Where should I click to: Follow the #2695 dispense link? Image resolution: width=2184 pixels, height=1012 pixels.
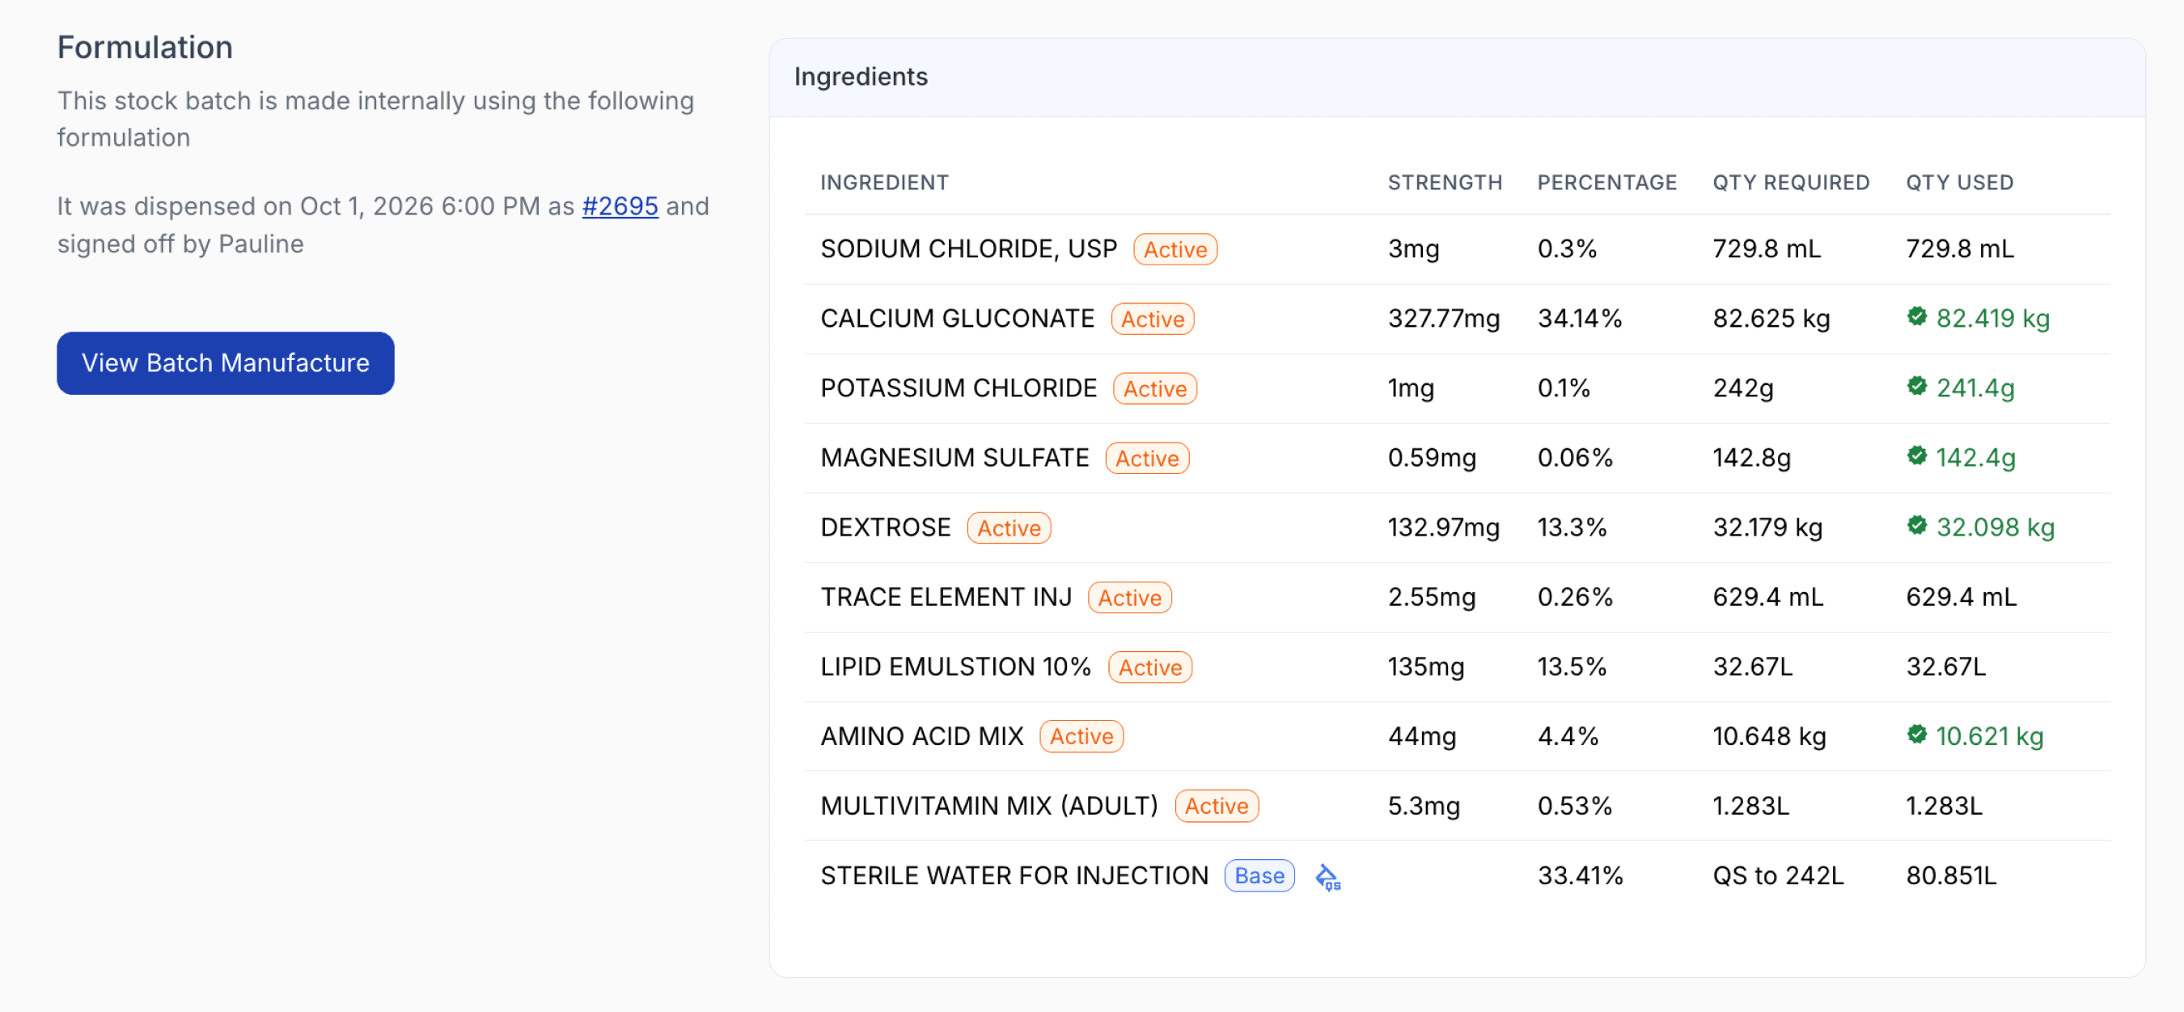(620, 206)
